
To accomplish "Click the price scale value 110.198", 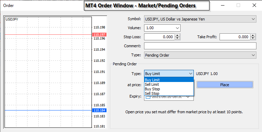I will click(100, 27).
